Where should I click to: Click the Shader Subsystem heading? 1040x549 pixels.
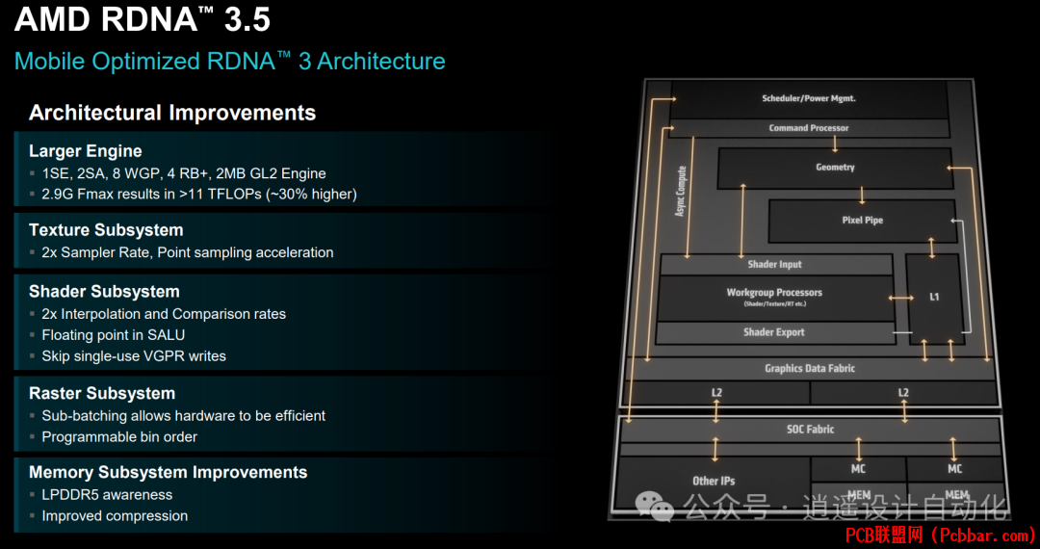tap(104, 292)
